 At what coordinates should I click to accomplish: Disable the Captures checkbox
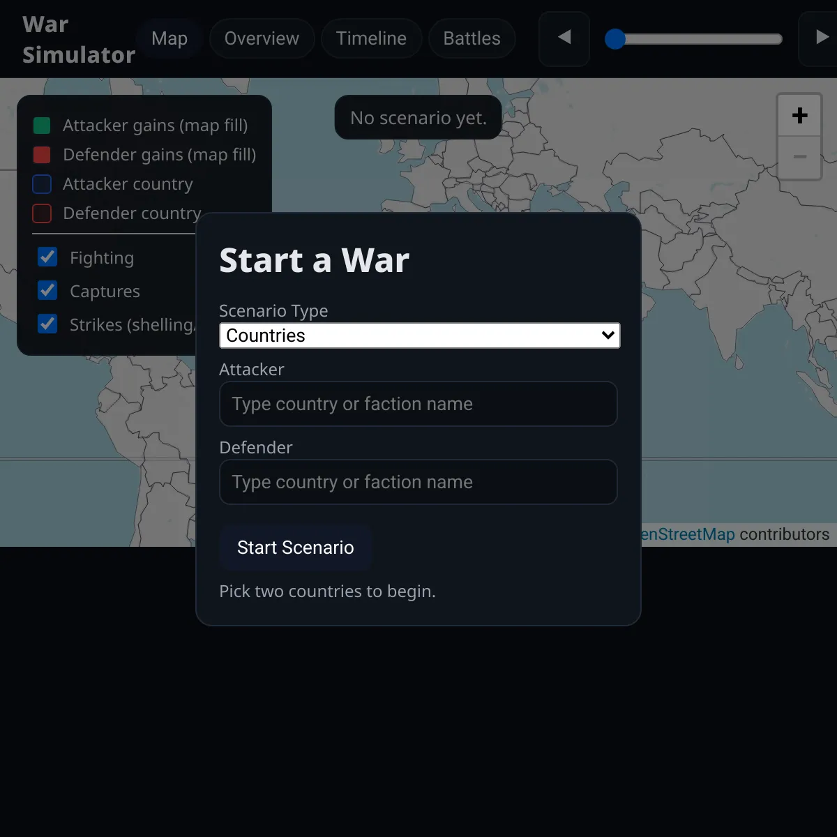point(47,291)
